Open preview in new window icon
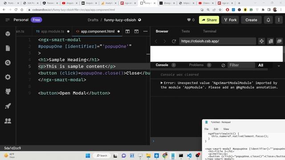285x160 pixels. (279, 41)
